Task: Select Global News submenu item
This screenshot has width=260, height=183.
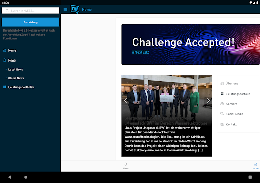Action: [x=16, y=78]
